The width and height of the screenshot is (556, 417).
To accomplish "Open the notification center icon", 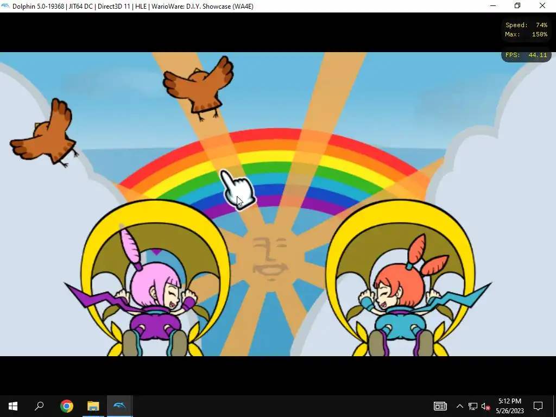I will [538, 406].
